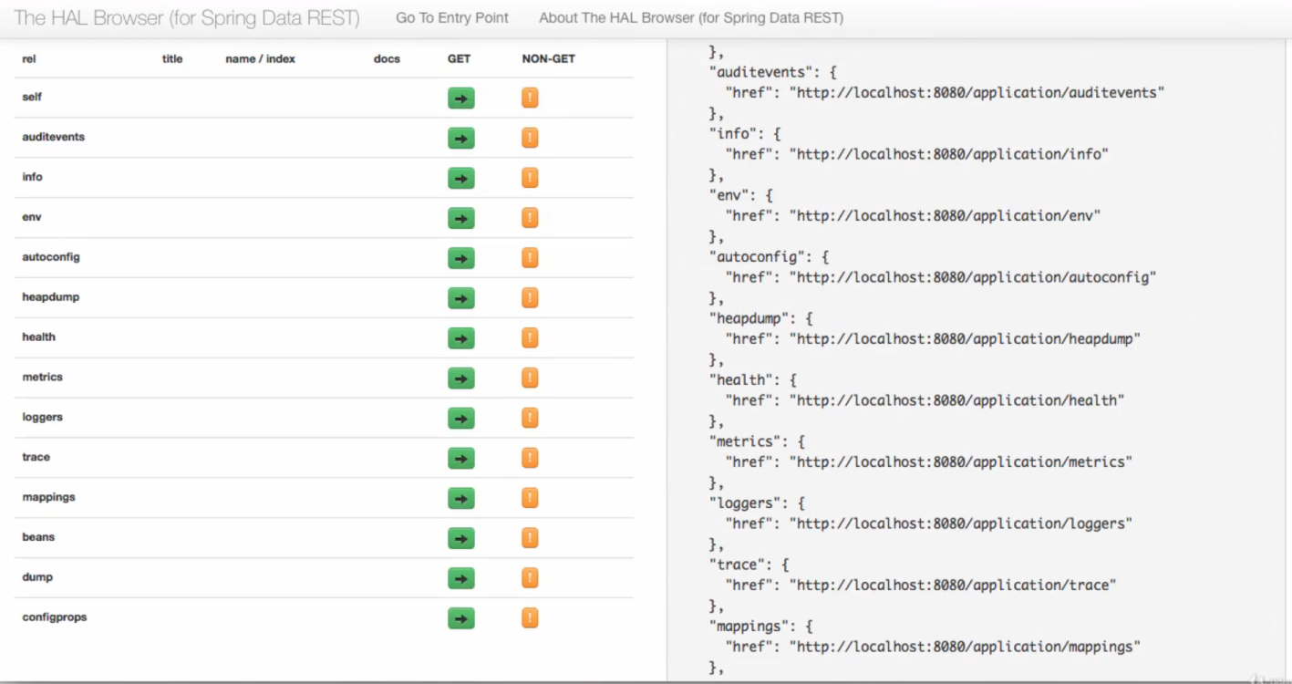Image resolution: width=1292 pixels, height=684 pixels.
Task: Click the application/health href value
Action: (x=956, y=399)
